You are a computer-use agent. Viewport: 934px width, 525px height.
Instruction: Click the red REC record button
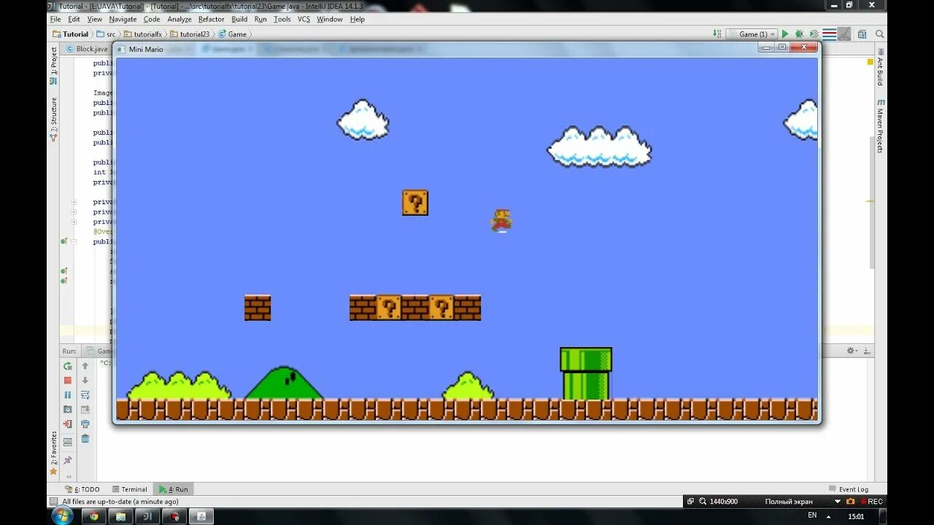coord(871,502)
